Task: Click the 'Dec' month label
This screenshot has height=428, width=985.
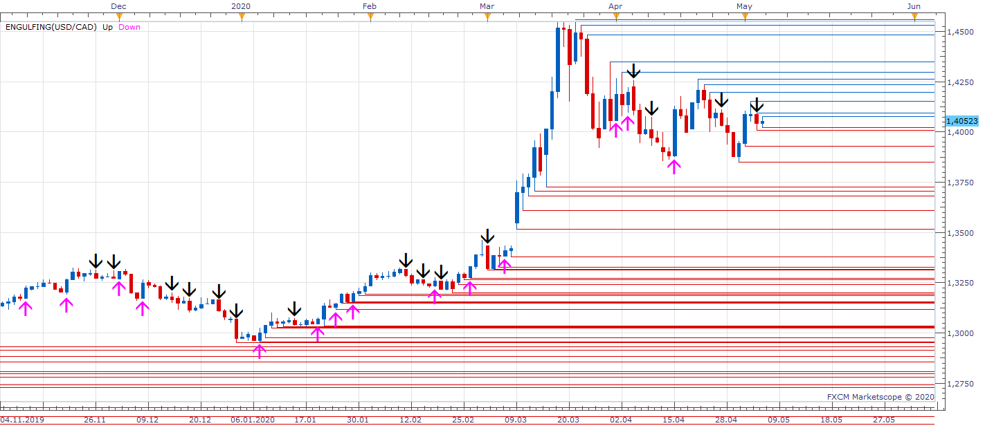Action: 119,6
